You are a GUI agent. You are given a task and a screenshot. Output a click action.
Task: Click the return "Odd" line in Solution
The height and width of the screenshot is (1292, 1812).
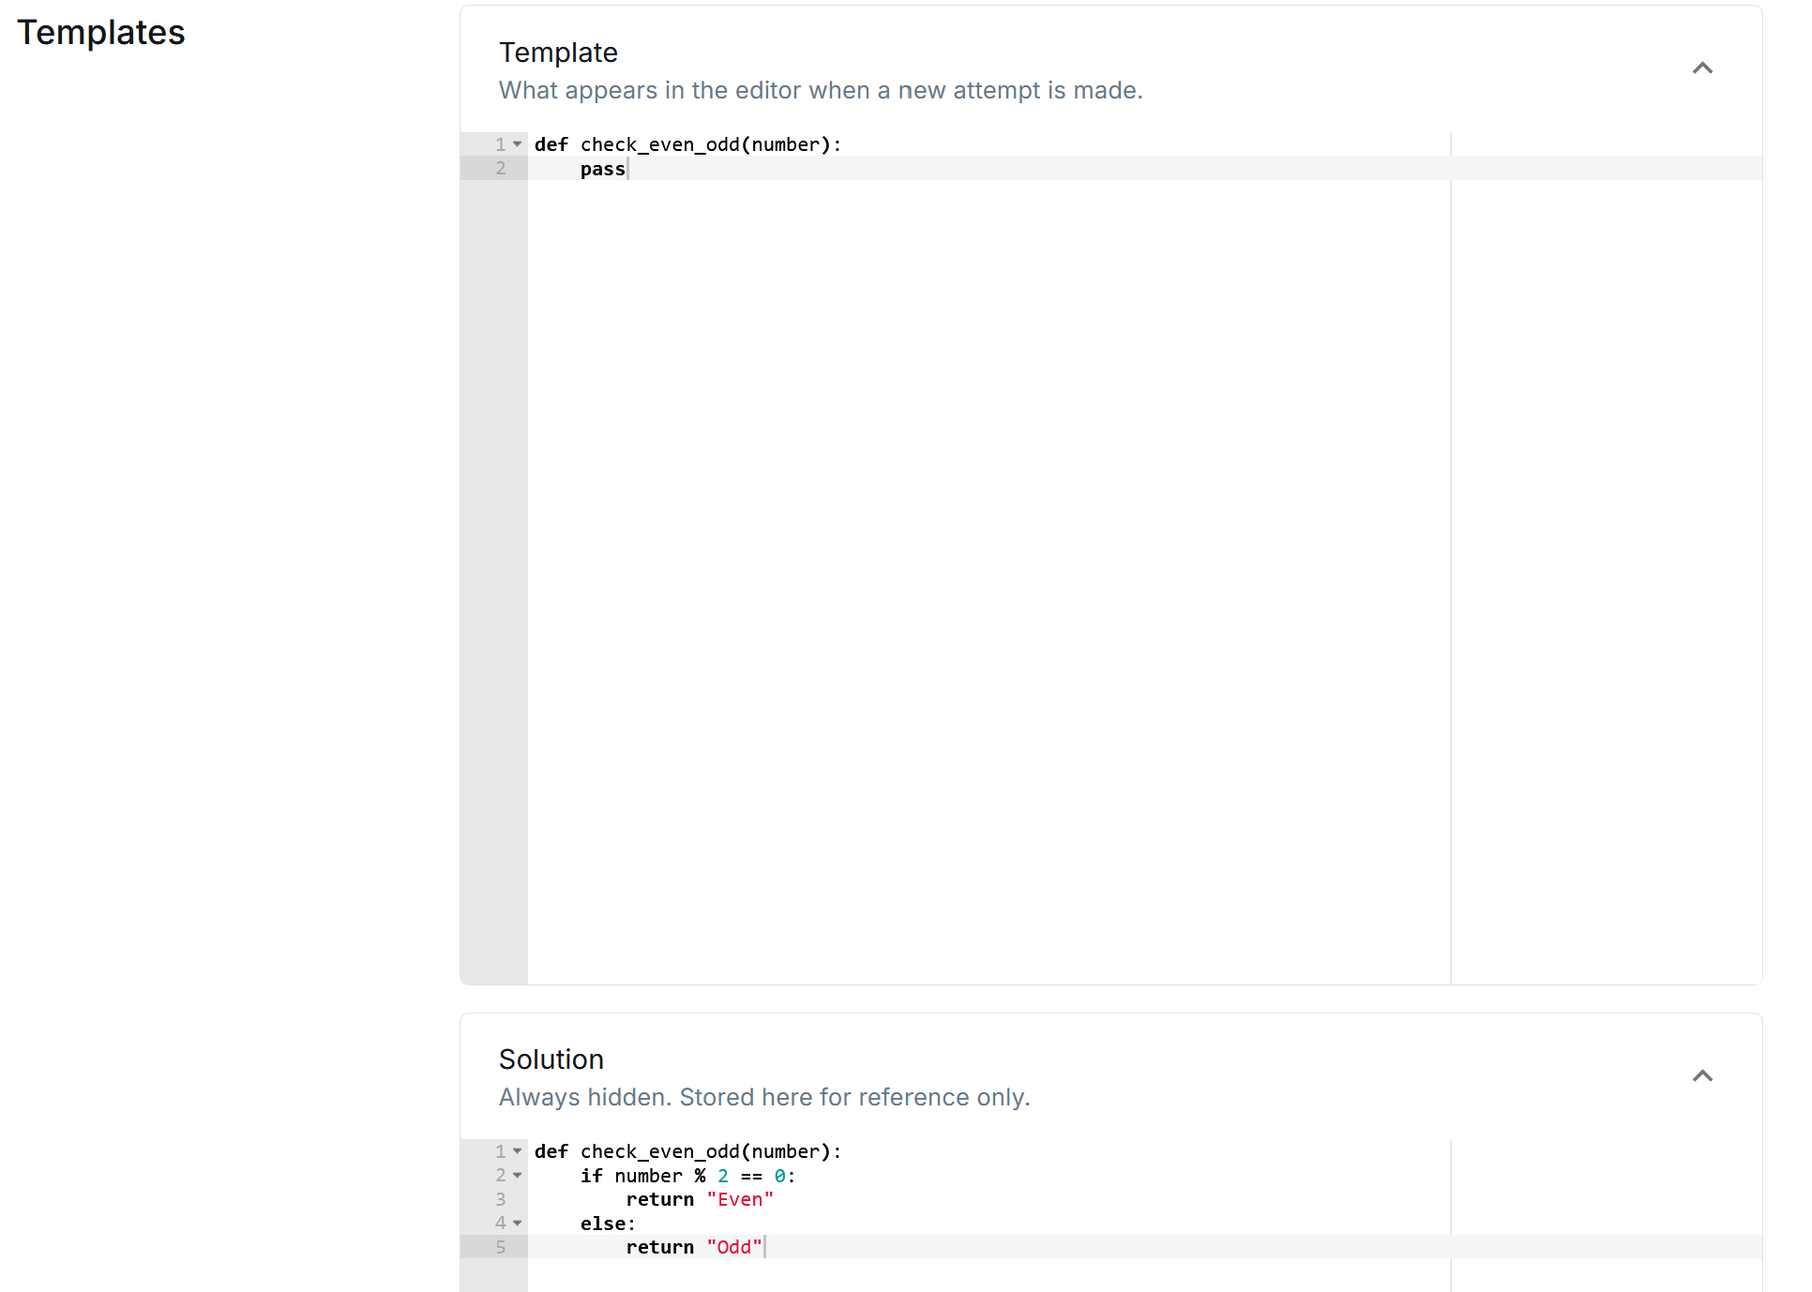pyautogui.click(x=694, y=1248)
